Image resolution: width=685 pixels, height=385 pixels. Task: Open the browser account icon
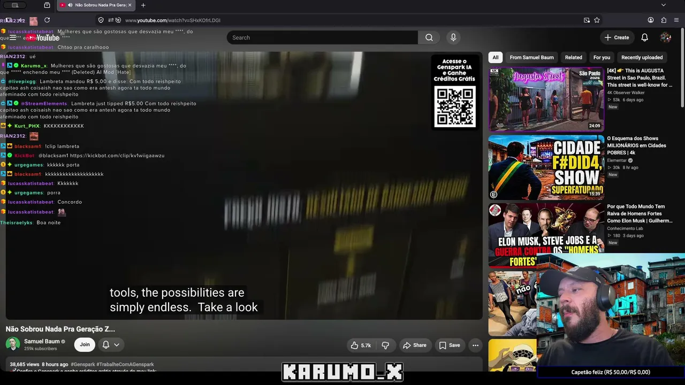(x=651, y=20)
